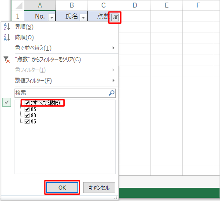220x201 pixels.
Task: Toggle the (すべて選択) checkbox
Action: tap(27, 103)
